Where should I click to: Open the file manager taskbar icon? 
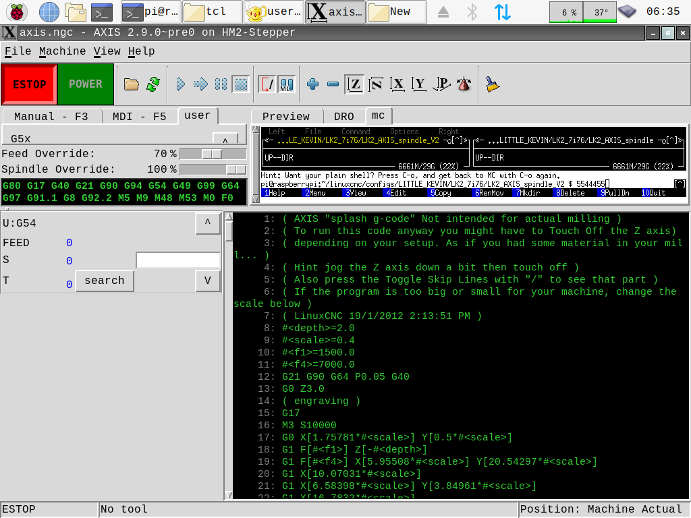pos(76,12)
